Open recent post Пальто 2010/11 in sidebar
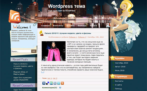 (23, 66)
